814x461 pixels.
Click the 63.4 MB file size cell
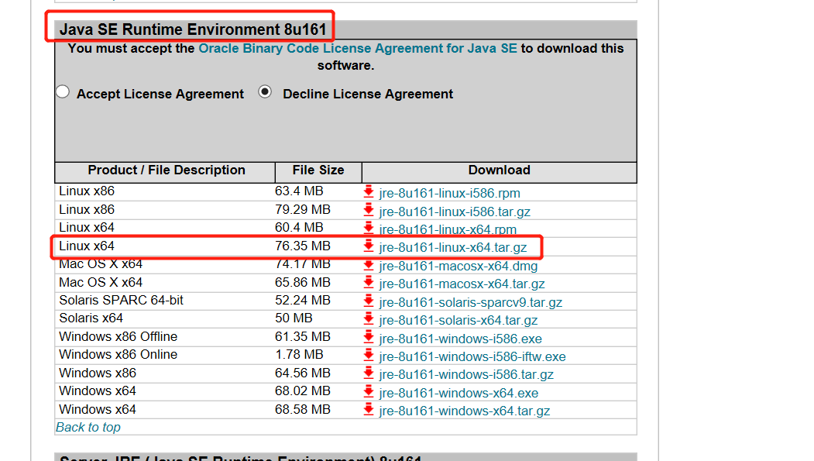(x=299, y=191)
